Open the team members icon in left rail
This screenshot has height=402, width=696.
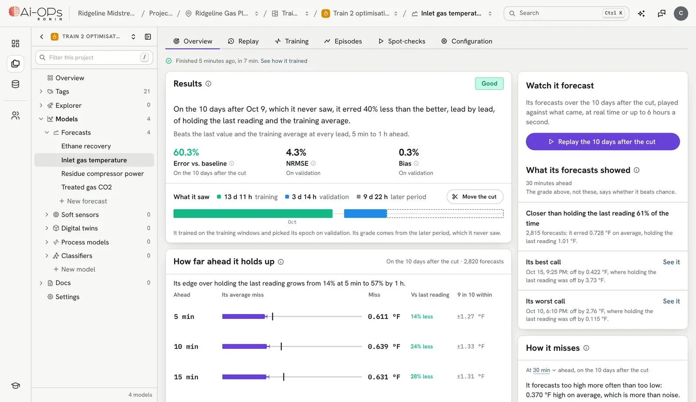[15, 116]
